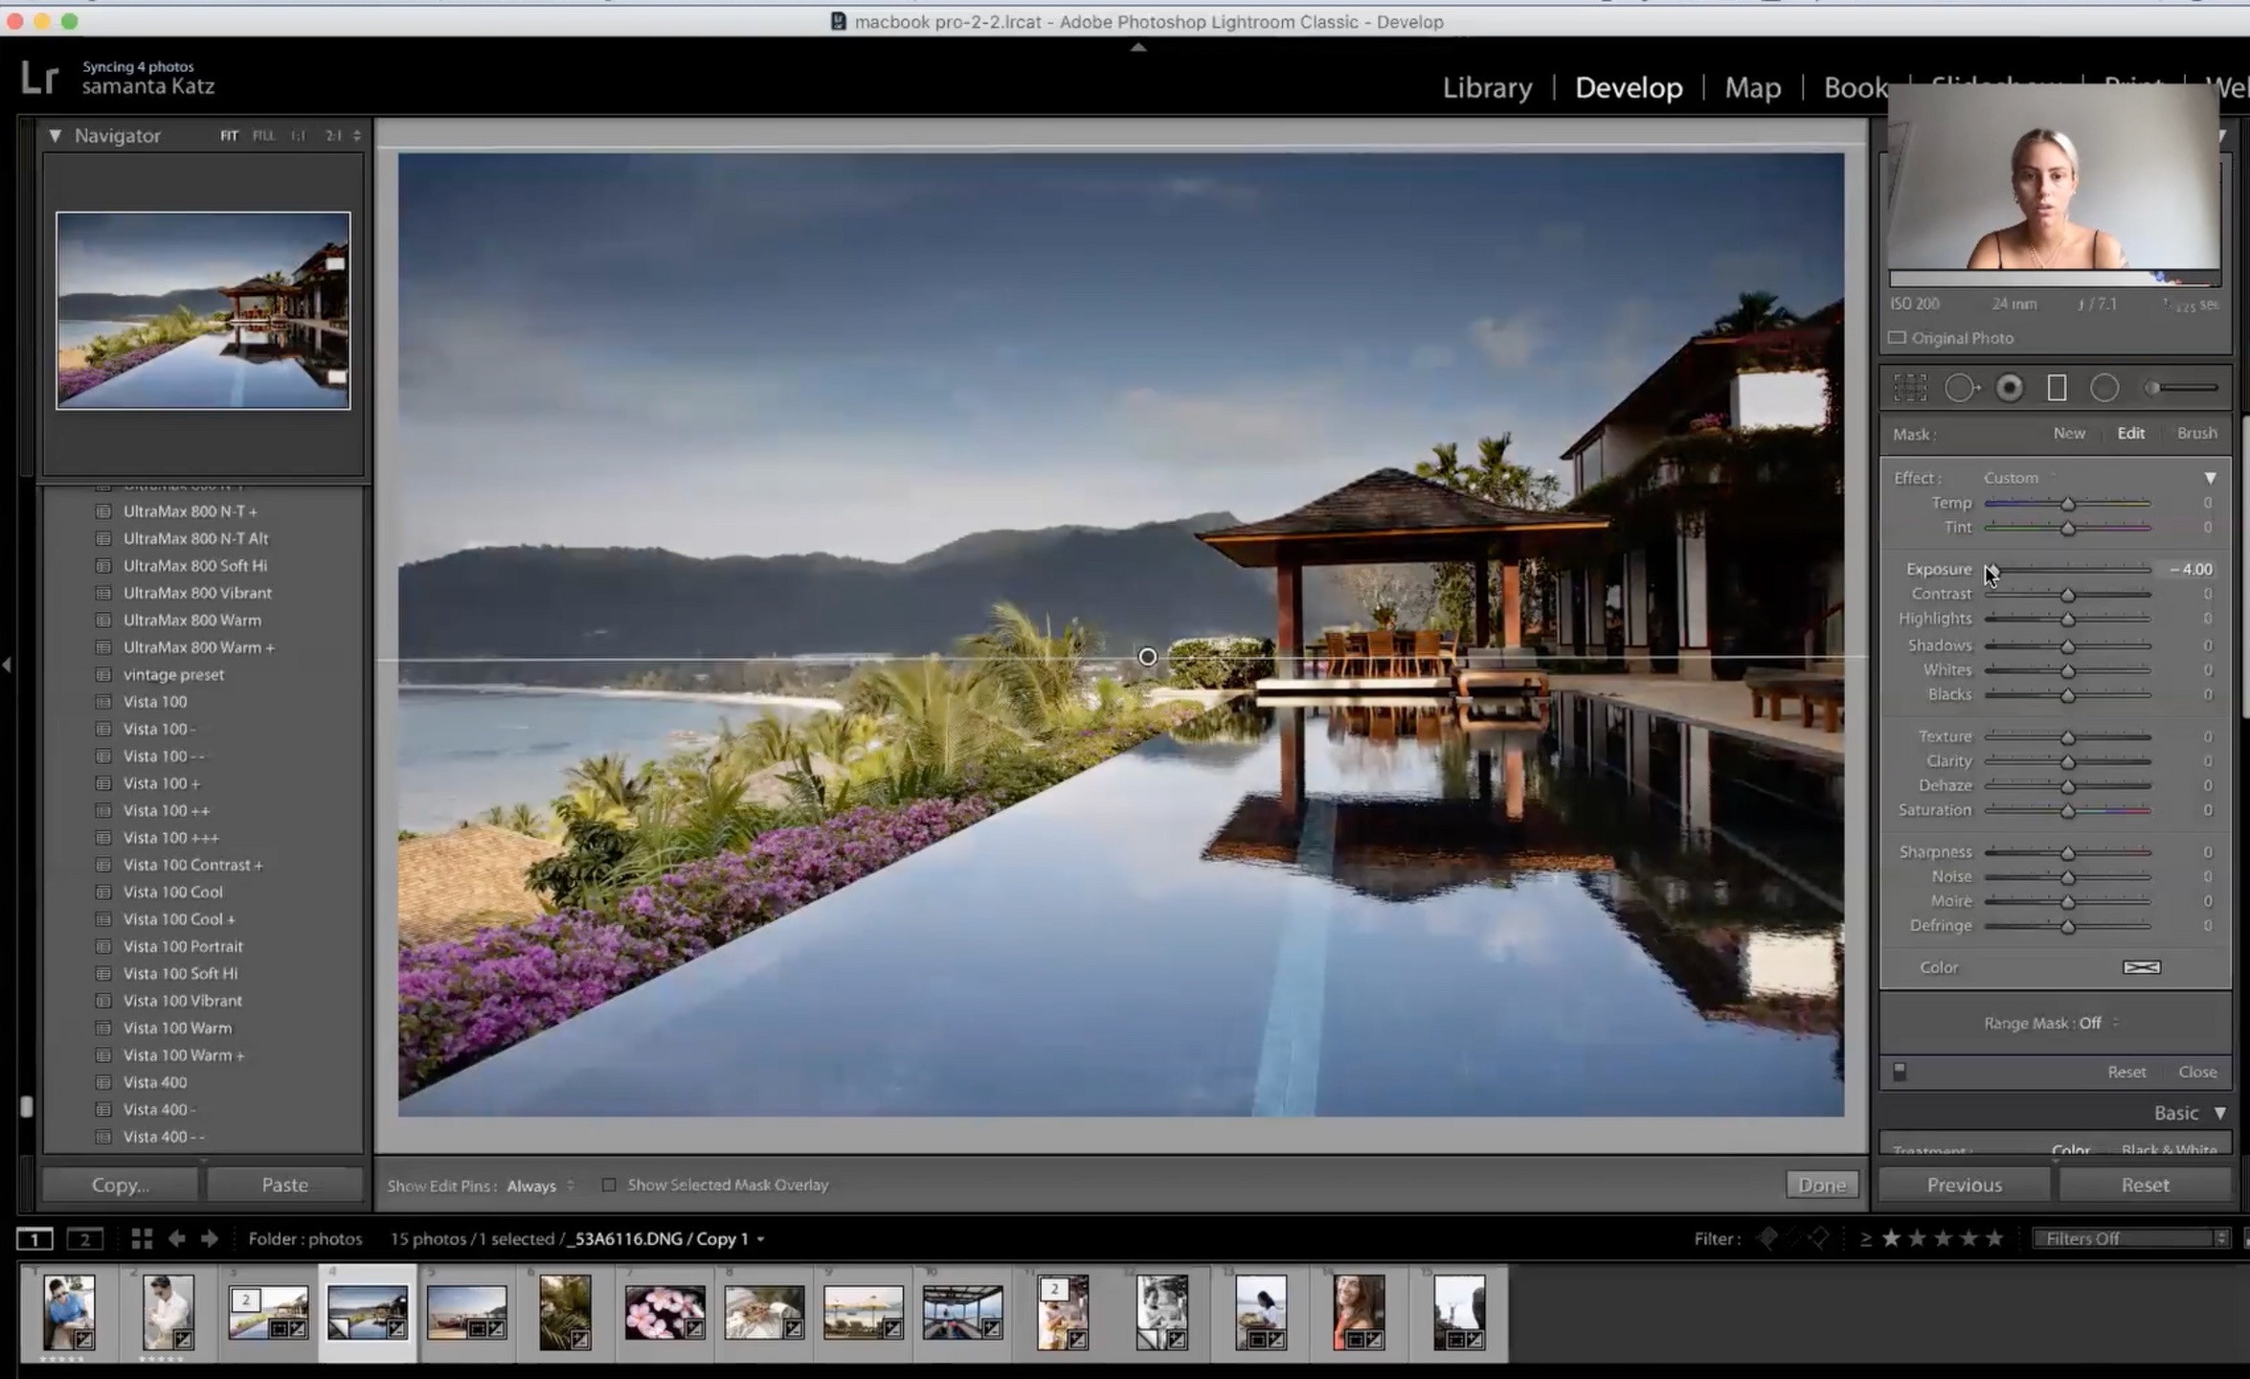The image size is (2250, 1379).
Task: Open Show Edit Pins Always dropdown
Action: pyautogui.click(x=539, y=1186)
